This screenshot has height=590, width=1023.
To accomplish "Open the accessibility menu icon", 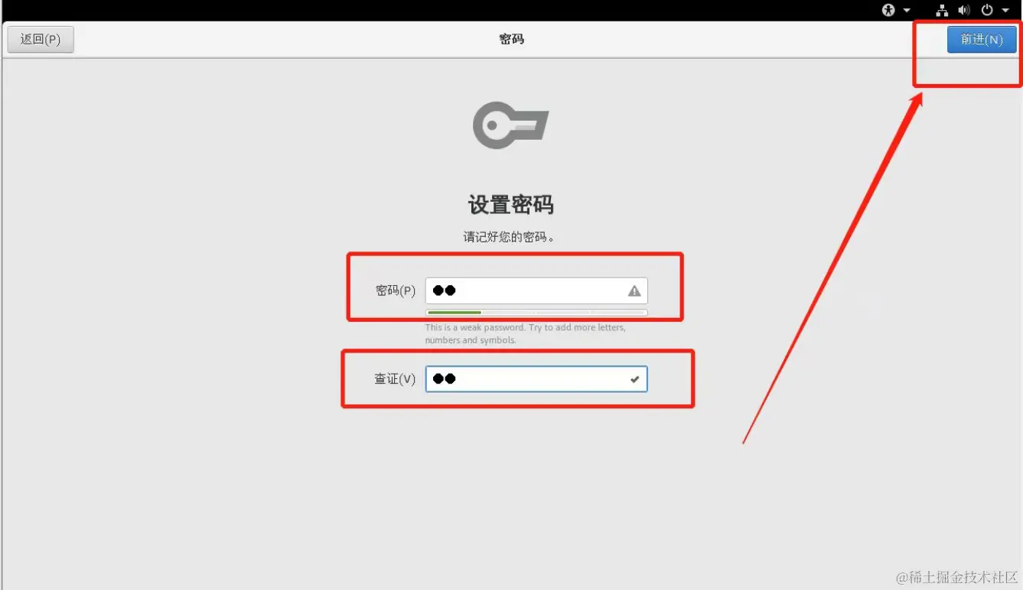I will [x=888, y=10].
